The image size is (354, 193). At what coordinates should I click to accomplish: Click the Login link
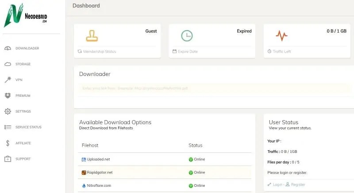coord(278,184)
